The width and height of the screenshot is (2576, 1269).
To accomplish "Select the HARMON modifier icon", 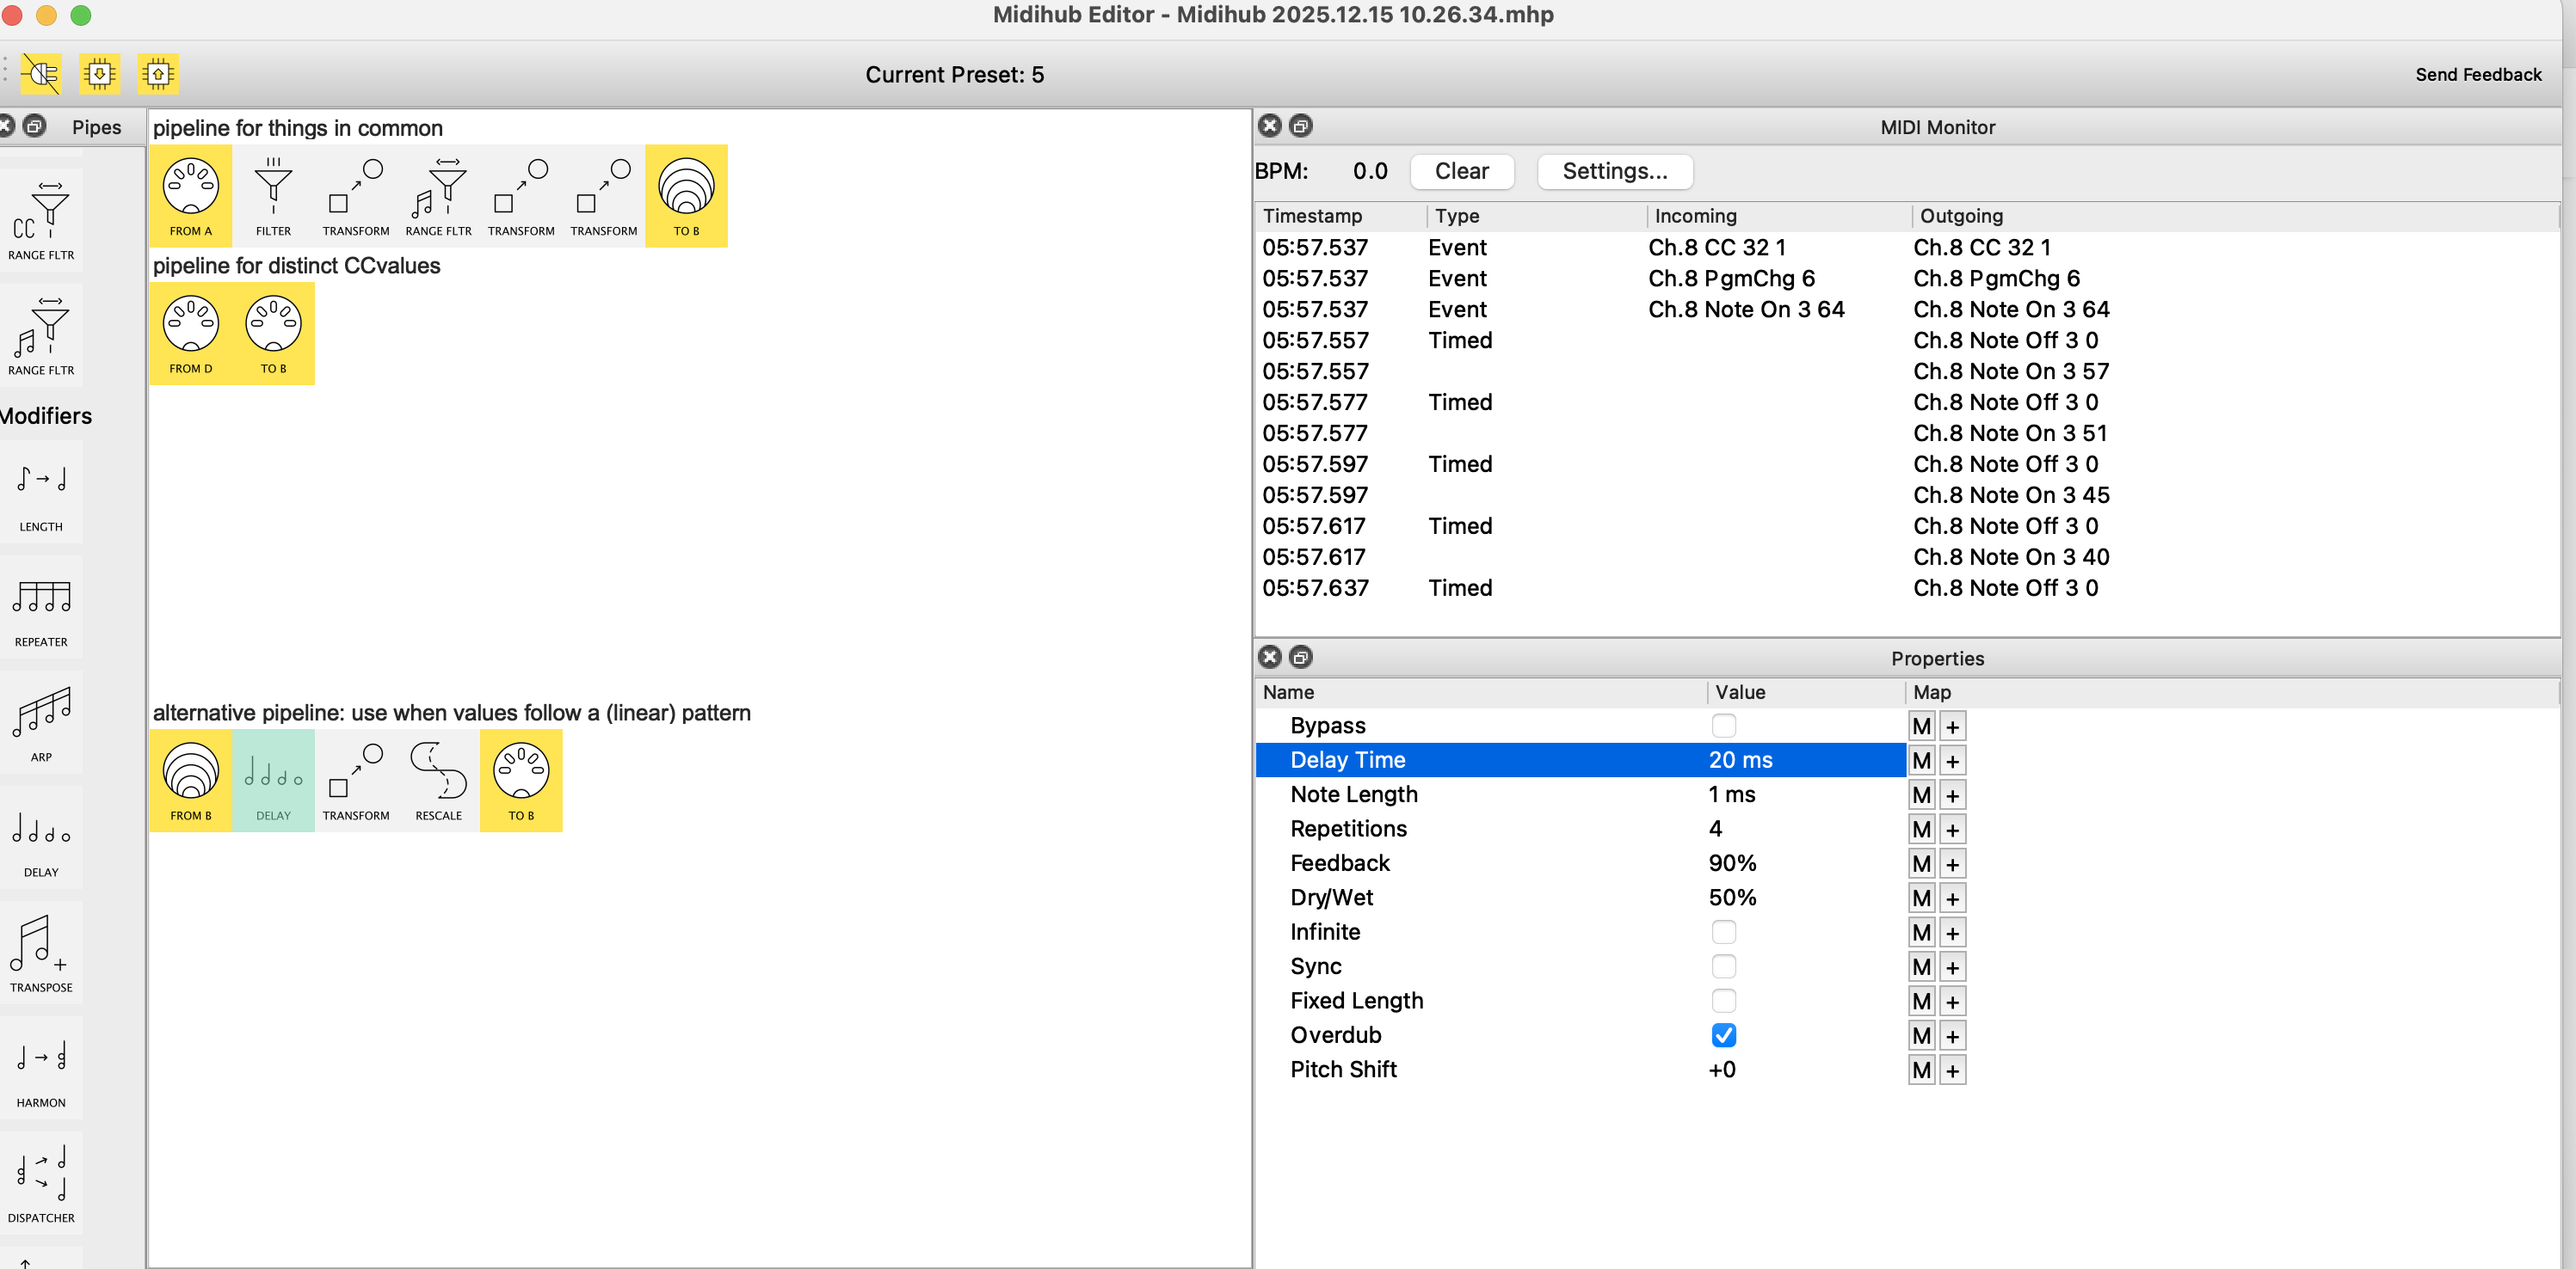I will coord(41,1067).
